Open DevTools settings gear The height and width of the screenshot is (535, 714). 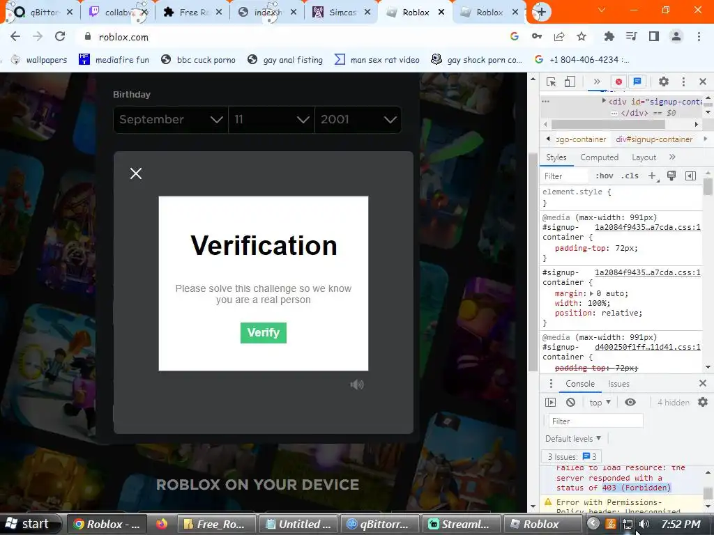pyautogui.click(x=664, y=82)
